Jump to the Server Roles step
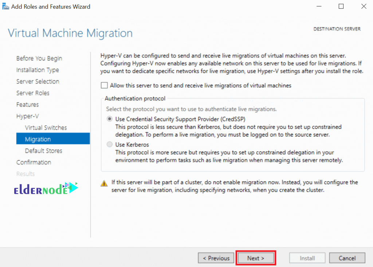This screenshot has width=373, height=267. pos(33,93)
